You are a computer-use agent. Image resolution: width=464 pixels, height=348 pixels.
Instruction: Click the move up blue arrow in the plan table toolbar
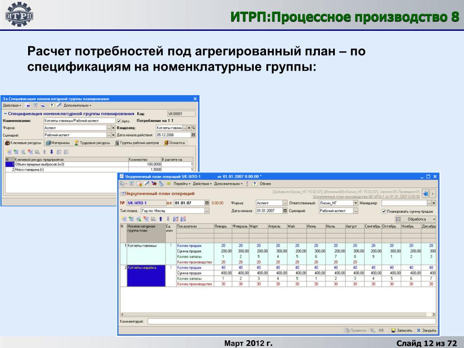click(161, 219)
